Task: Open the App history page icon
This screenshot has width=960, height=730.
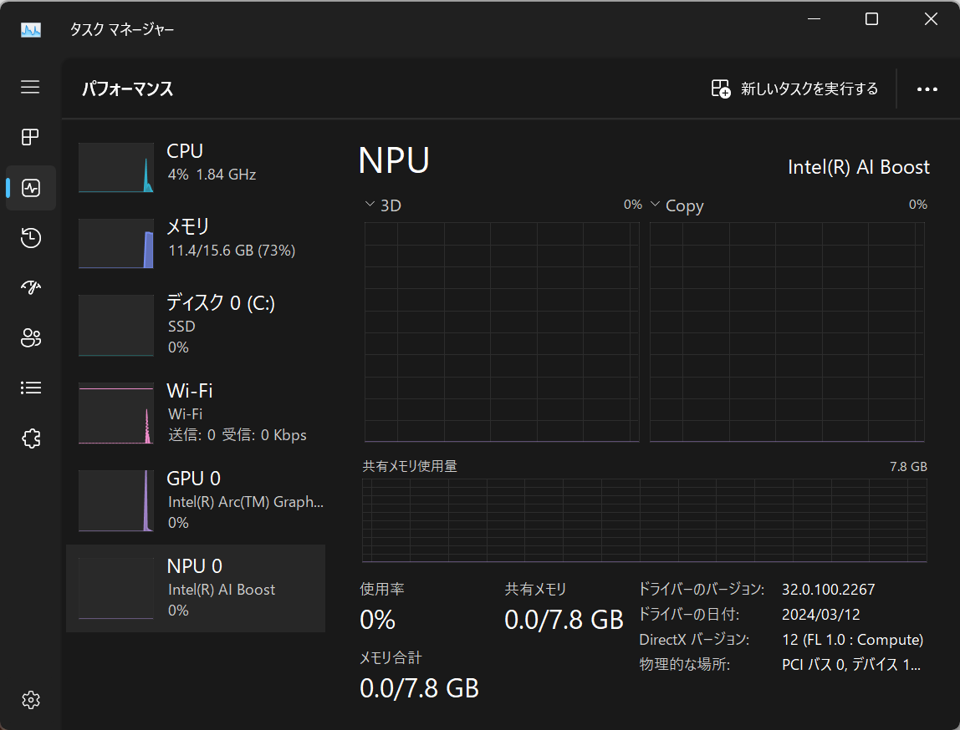Action: pos(30,238)
